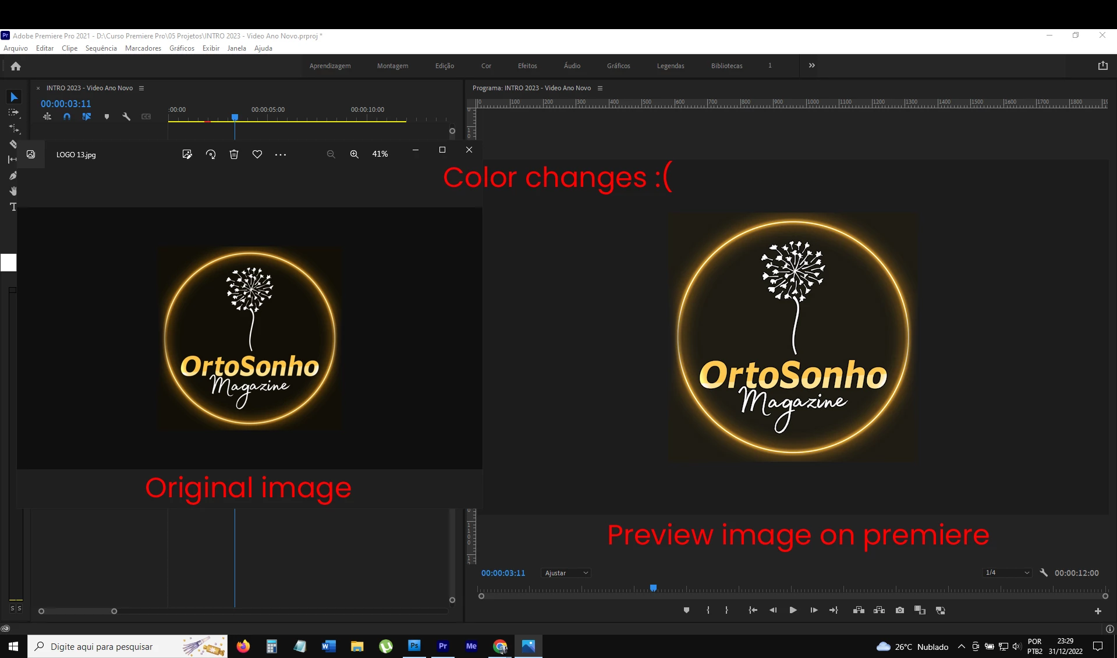Mark In point in Program monitor
The height and width of the screenshot is (658, 1117).
click(708, 610)
